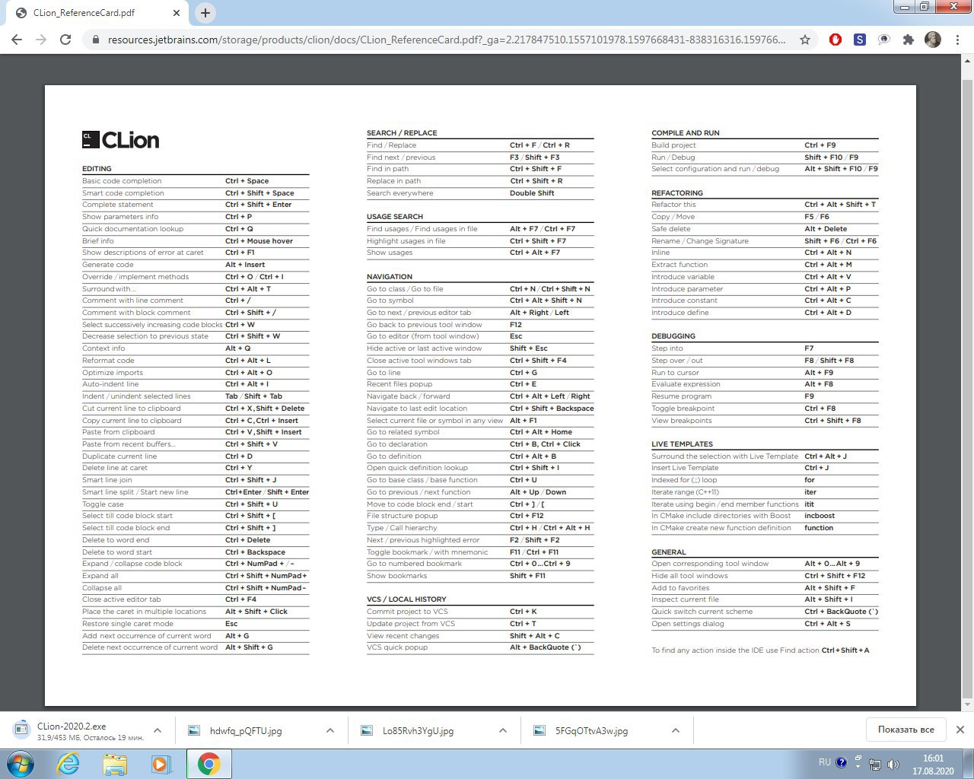Click the browser forward arrow
The image size is (974, 779).
41,40
